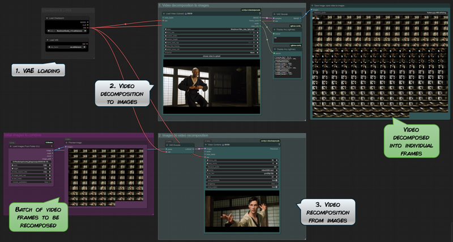Increase select_every_nth with its right arrow

[258, 49]
